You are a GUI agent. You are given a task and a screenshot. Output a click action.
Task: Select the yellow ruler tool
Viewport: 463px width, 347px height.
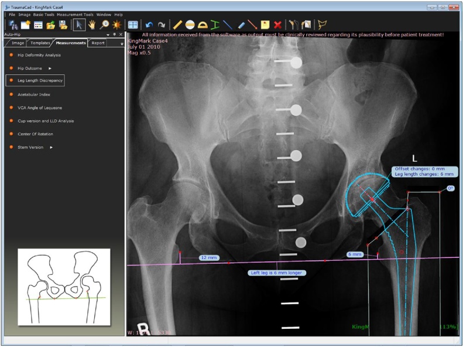pyautogui.click(x=177, y=25)
